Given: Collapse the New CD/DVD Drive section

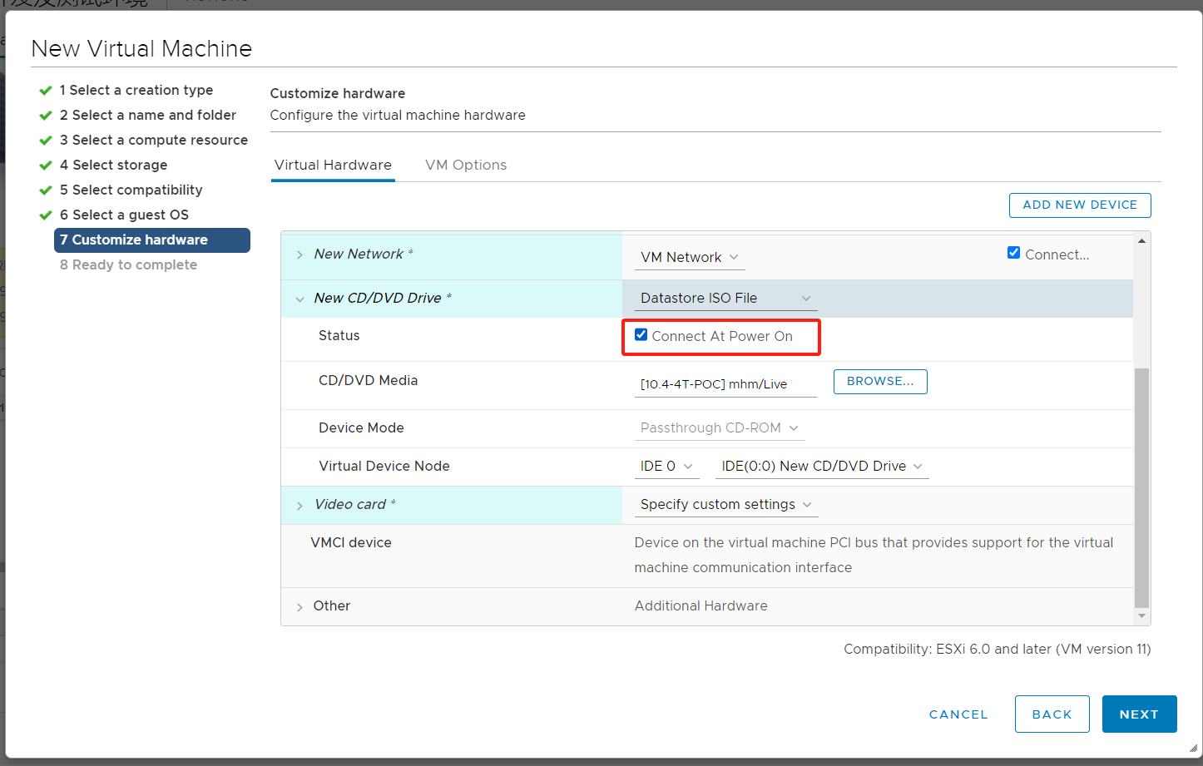Looking at the screenshot, I should pyautogui.click(x=300, y=299).
